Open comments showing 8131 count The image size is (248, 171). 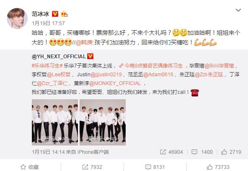click(x=155, y=167)
